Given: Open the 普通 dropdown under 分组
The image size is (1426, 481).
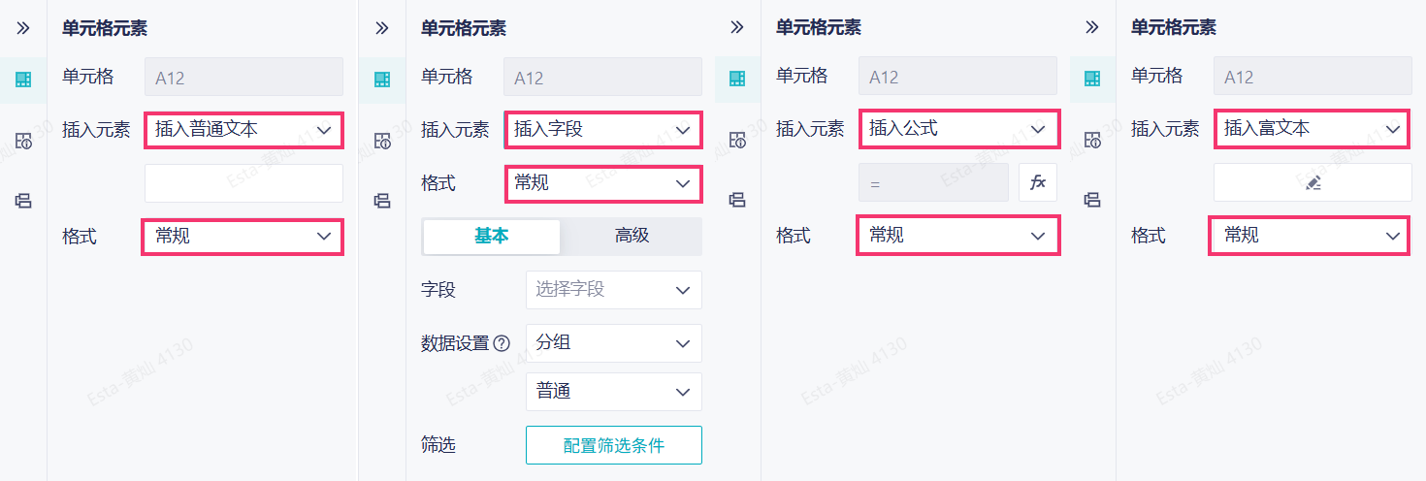Looking at the screenshot, I should [x=613, y=392].
